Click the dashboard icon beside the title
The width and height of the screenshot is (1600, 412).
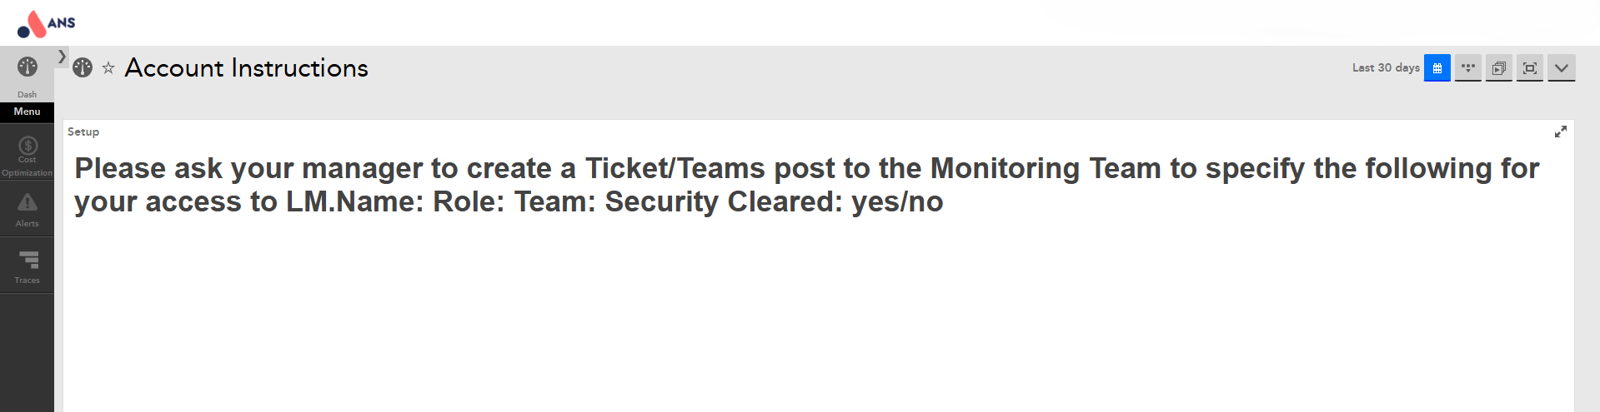point(83,67)
